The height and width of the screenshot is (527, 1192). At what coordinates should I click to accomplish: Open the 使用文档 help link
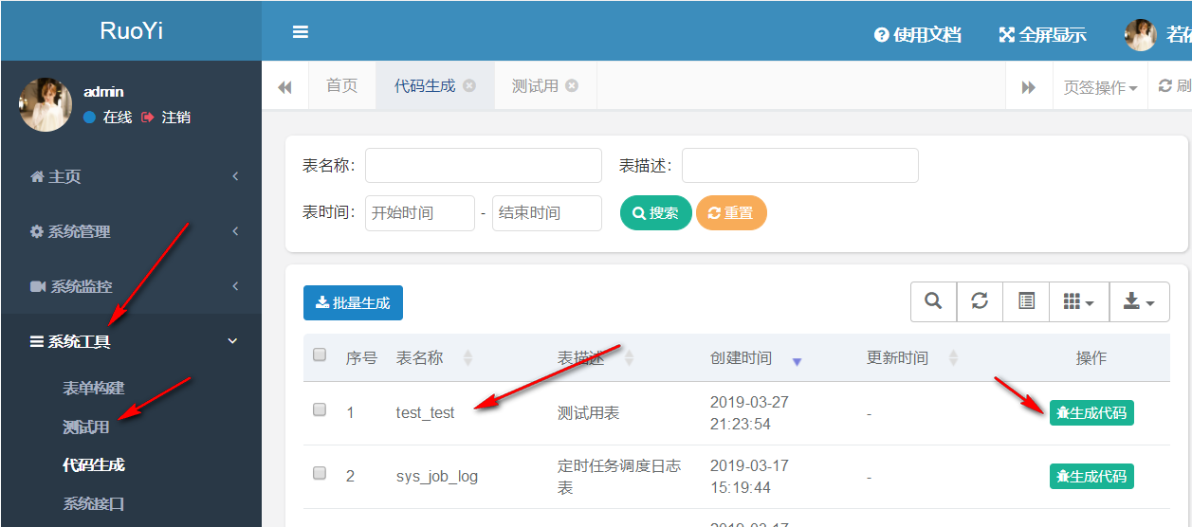tap(918, 35)
